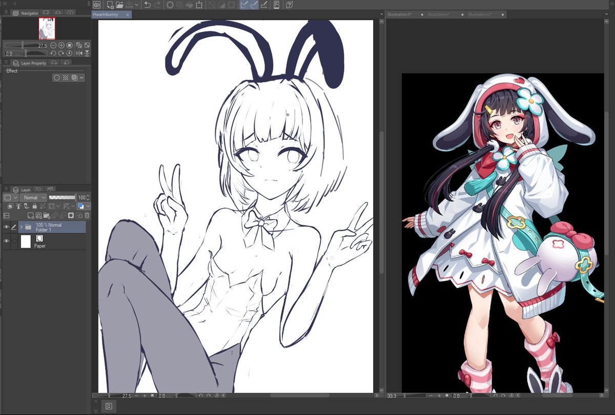This screenshot has height=415, width=615.
Task: Open the Normal blending mode dropdown
Action: point(33,198)
